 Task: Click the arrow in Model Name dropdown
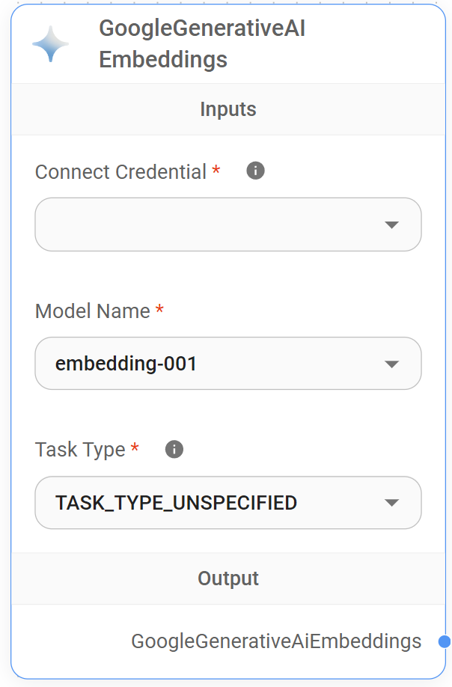point(391,364)
